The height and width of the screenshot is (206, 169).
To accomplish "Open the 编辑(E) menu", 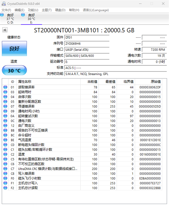I will click(x=19, y=10).
